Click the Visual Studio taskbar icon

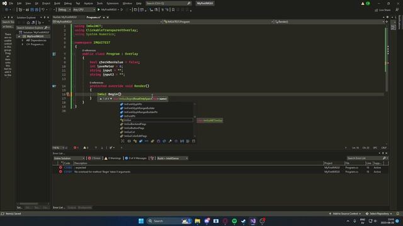click(253, 221)
